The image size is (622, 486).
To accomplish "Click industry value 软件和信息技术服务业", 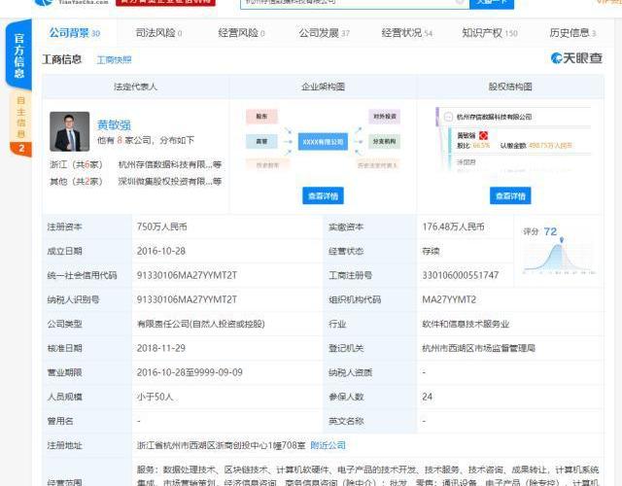I will pyautogui.click(x=466, y=324).
